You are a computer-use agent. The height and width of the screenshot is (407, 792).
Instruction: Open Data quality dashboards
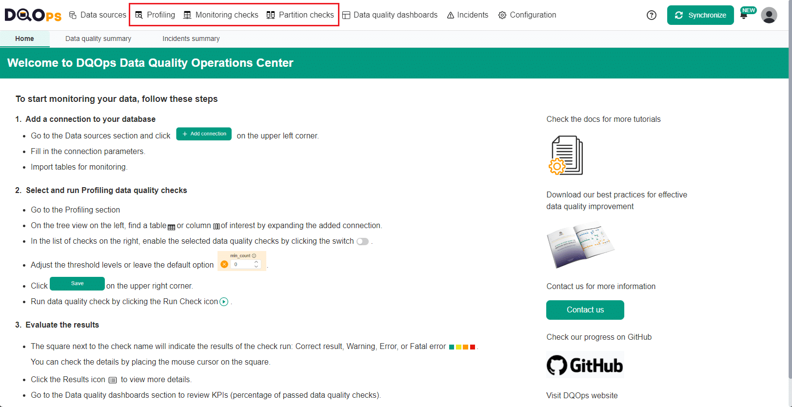390,15
